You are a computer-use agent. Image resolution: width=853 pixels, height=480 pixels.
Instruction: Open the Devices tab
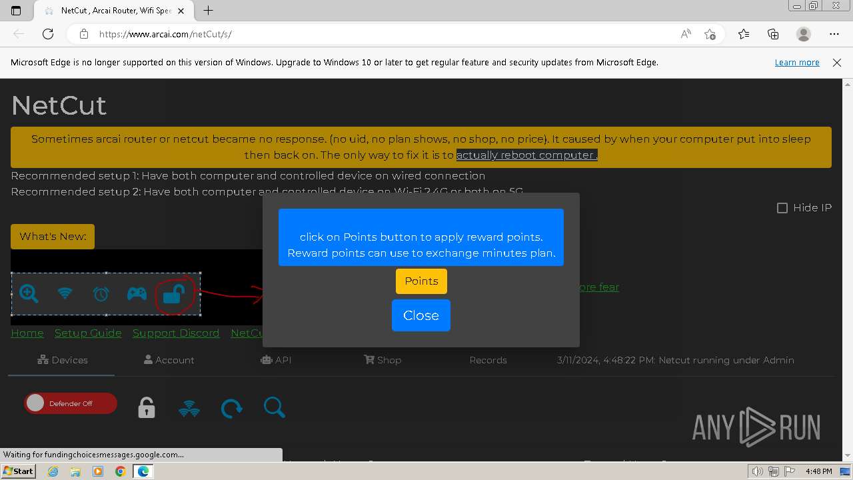click(62, 360)
